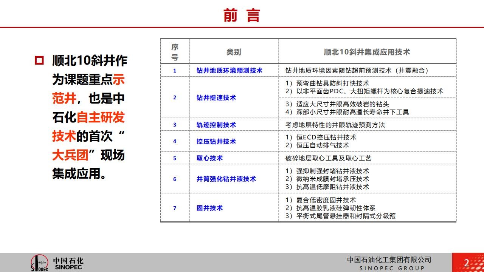Viewport: 484px width, 272px height.
Task: Click row number 7 in table
Action: (x=175, y=208)
